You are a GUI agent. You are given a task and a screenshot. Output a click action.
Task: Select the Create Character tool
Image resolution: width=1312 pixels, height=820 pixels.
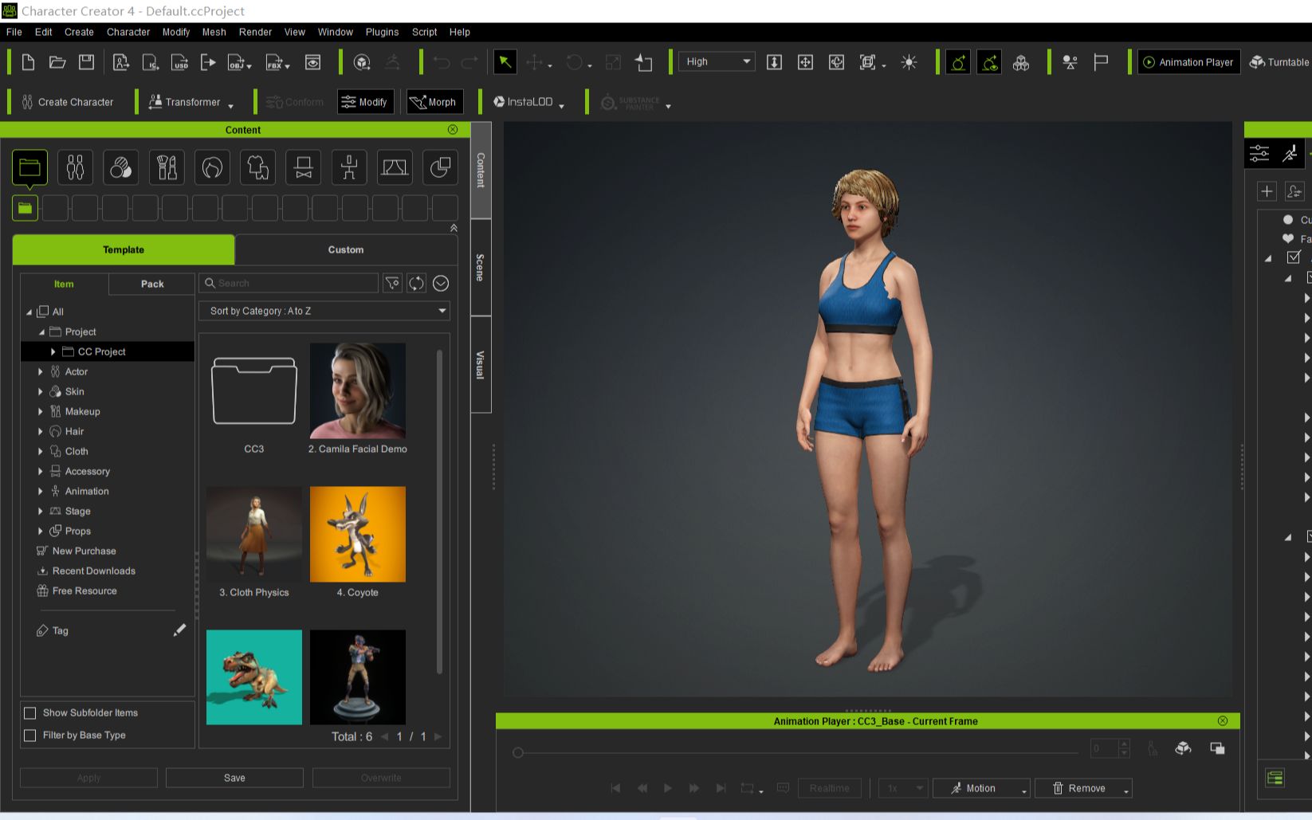click(68, 102)
